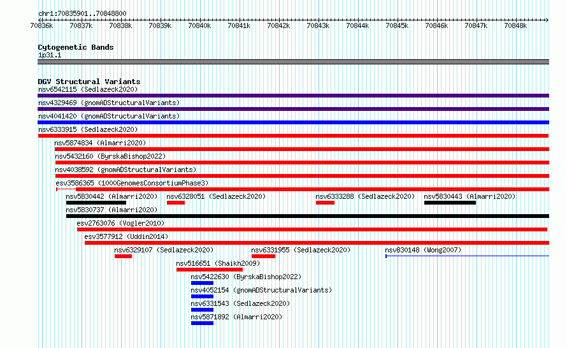Select nsv6331955 (Sedlazeck2020) label
This screenshot has width=567, height=348.
(x=301, y=250)
